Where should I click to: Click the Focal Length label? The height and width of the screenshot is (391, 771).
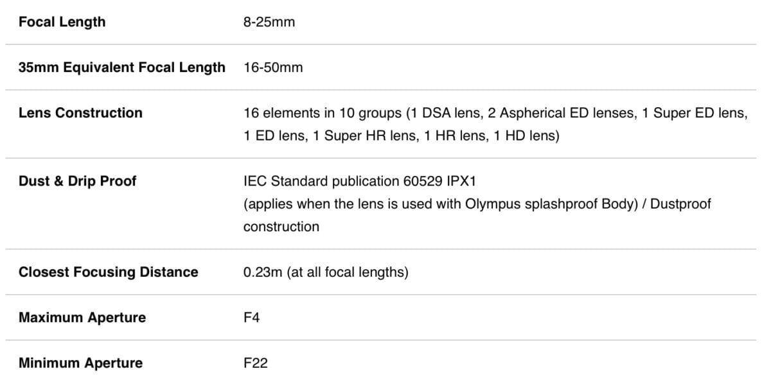[62, 22]
